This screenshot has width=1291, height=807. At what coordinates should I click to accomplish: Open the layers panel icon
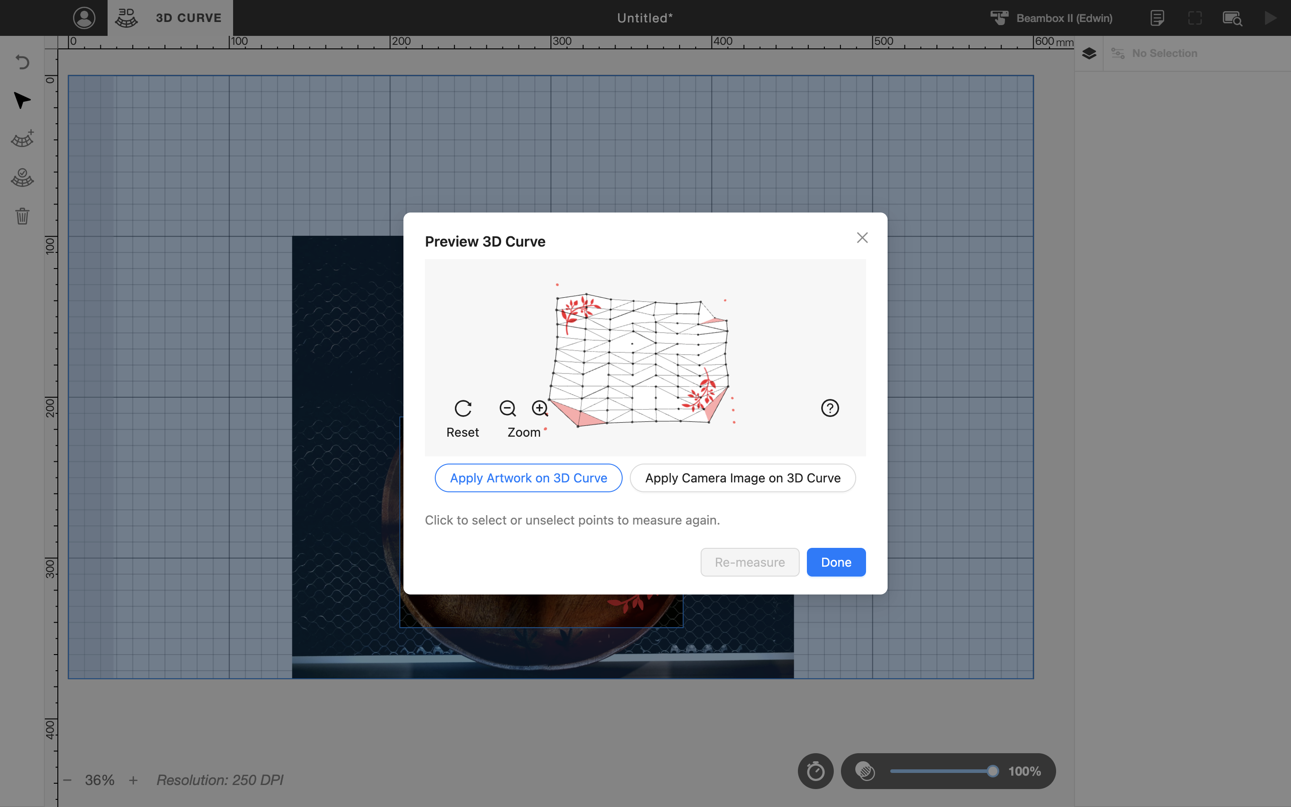1089,53
